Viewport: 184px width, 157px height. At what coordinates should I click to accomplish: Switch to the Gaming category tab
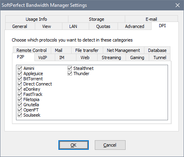[137, 58]
